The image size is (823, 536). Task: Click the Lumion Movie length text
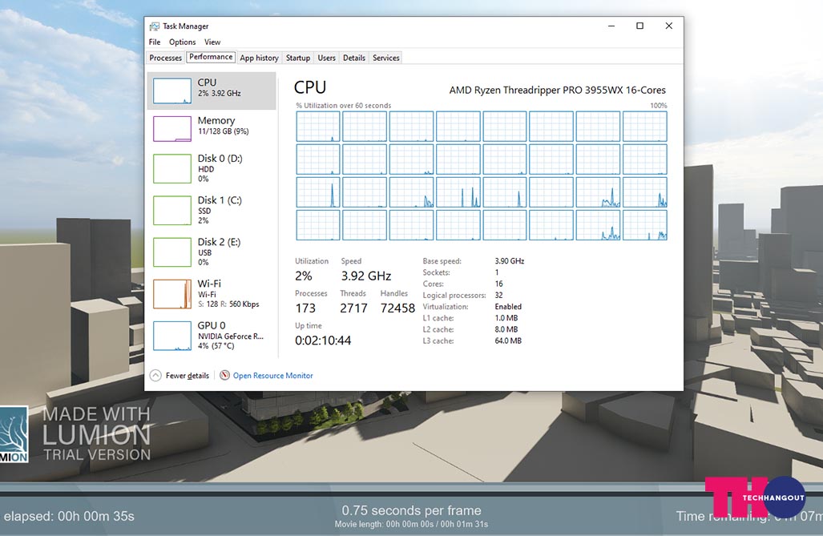pos(412,524)
